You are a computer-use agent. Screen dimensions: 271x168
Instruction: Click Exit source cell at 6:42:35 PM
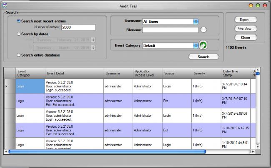click(177, 130)
